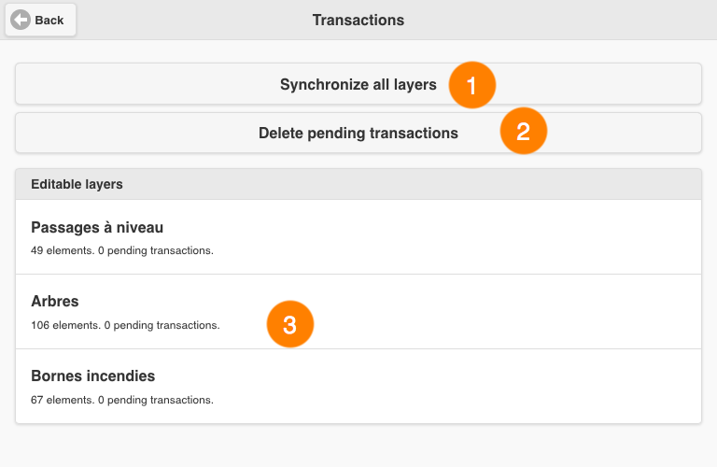Click the blank area below the layers list

tap(358, 446)
